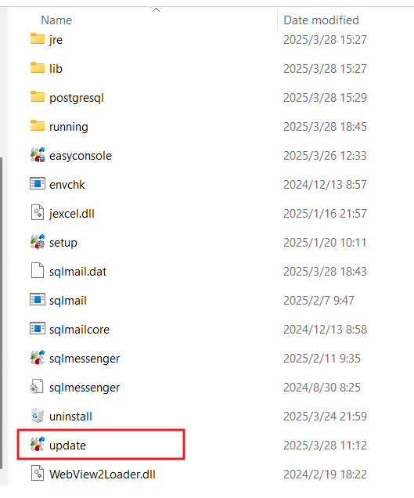Sort files by Name column header
This screenshot has height=498, width=414.
pyautogui.click(x=56, y=20)
